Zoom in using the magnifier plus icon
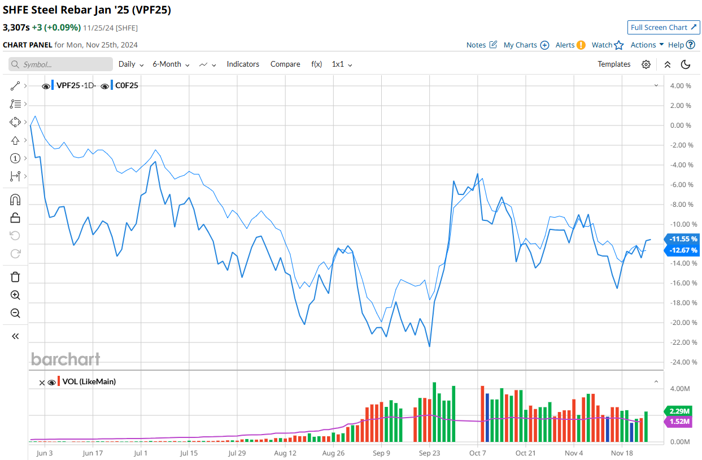Image resolution: width=702 pixels, height=460 pixels. (15, 295)
